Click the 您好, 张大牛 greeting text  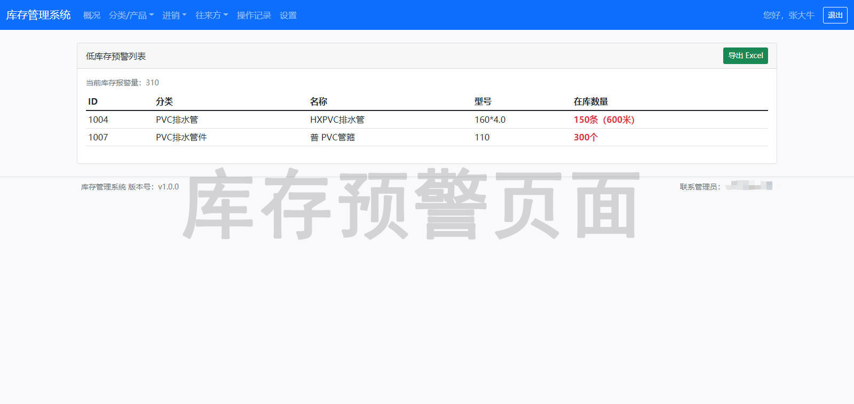pos(788,15)
